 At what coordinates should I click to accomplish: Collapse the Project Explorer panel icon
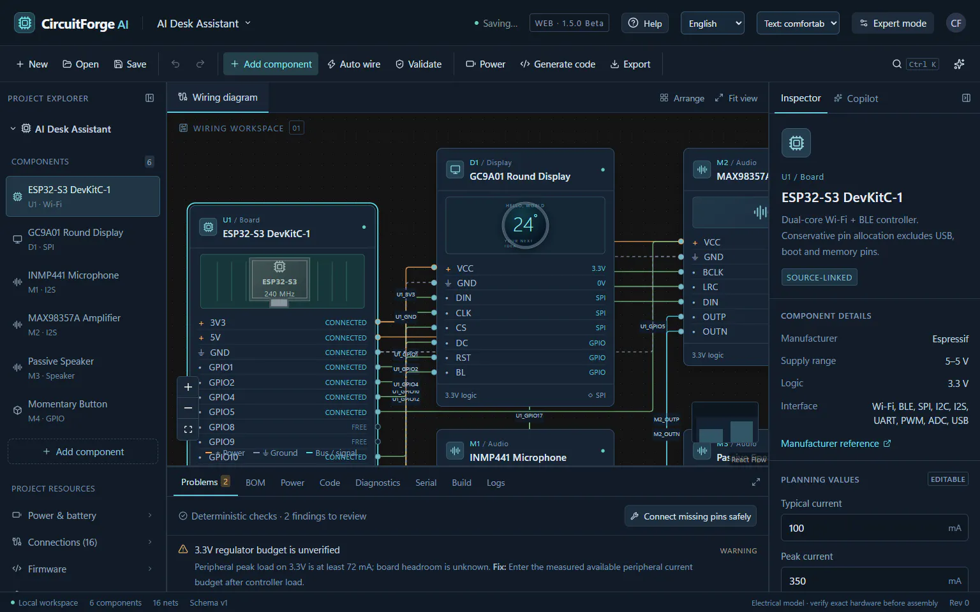149,98
